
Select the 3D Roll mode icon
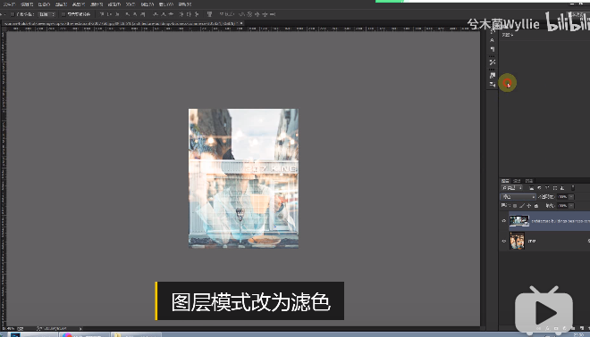(249, 14)
